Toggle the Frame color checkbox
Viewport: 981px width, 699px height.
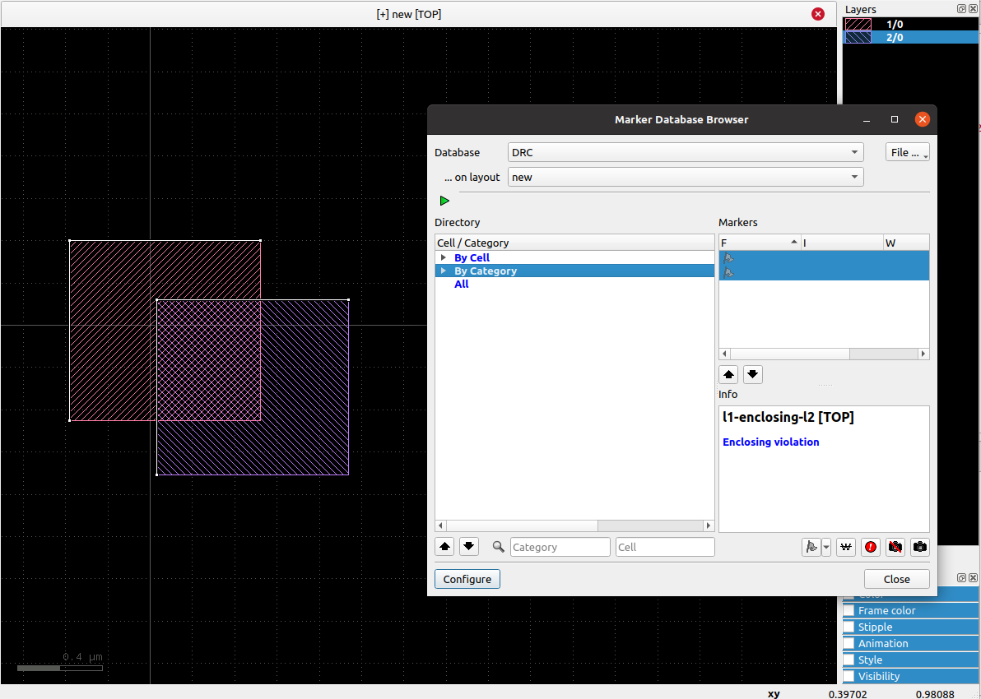point(848,610)
